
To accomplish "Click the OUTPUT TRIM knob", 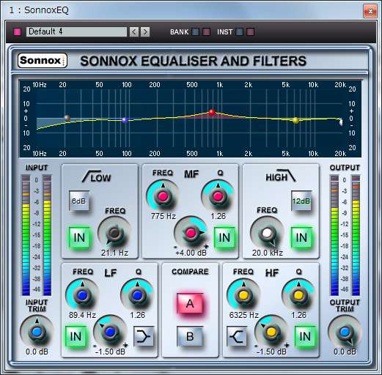I will 345,332.
